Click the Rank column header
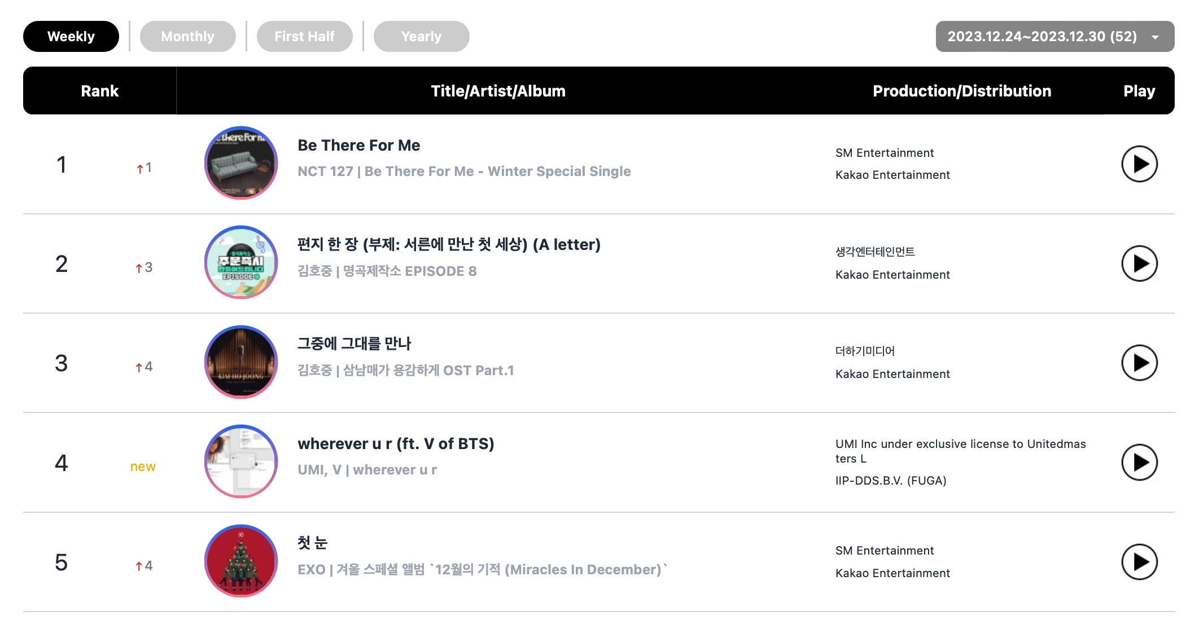The width and height of the screenshot is (1199, 620). [99, 91]
